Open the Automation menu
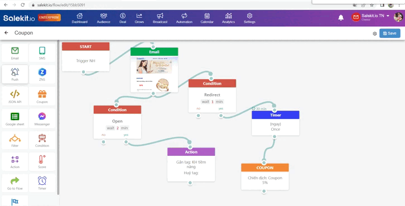 tap(184, 18)
